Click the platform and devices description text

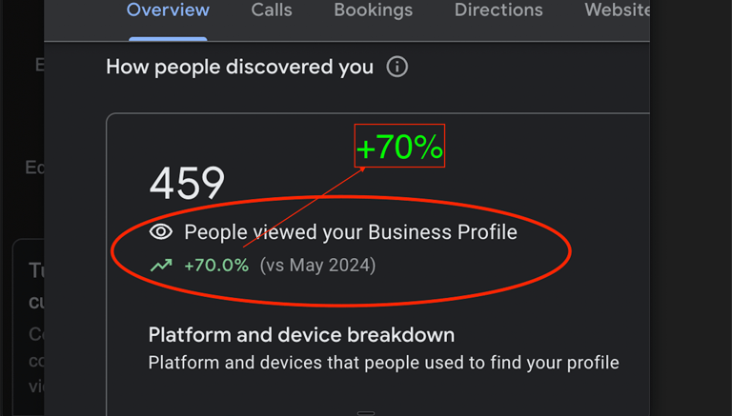coord(384,363)
